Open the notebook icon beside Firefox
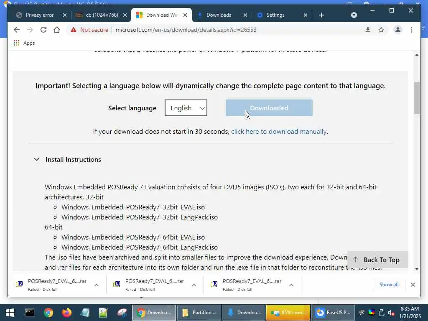 [x=85, y=313]
